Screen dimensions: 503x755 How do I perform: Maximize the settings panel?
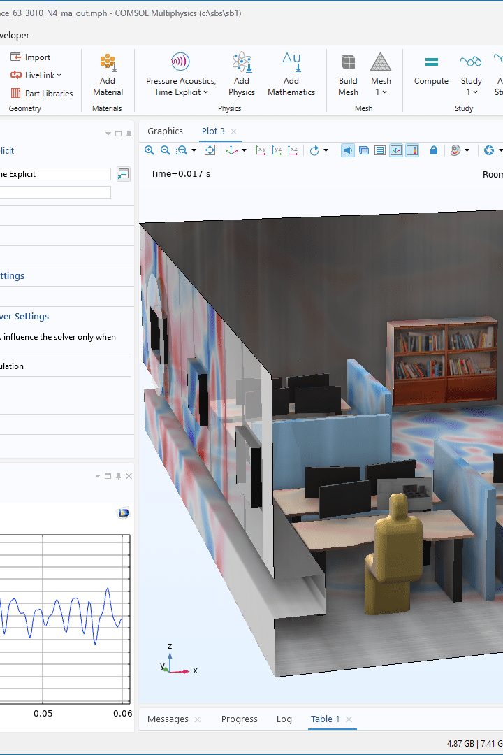point(118,134)
